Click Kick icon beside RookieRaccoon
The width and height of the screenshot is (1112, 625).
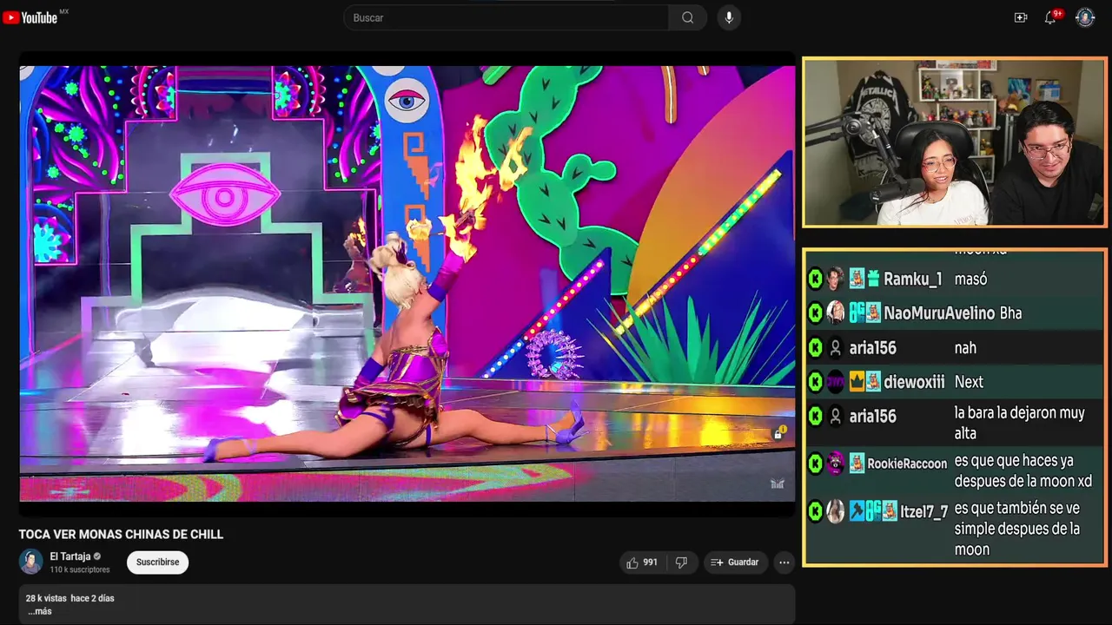click(x=815, y=464)
